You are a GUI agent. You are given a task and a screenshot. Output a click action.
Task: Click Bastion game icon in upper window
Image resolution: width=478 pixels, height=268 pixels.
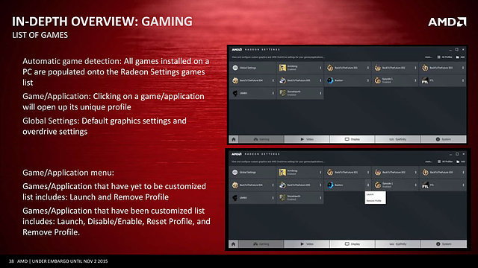[330, 80]
